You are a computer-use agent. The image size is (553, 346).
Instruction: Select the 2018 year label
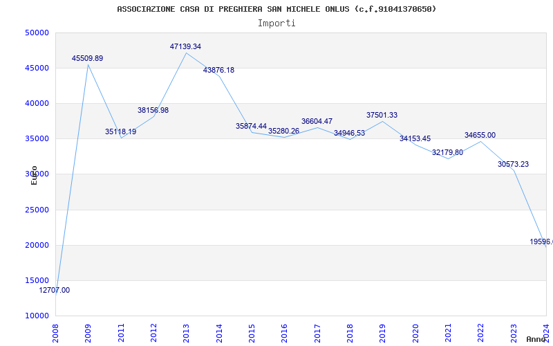tap(350, 333)
